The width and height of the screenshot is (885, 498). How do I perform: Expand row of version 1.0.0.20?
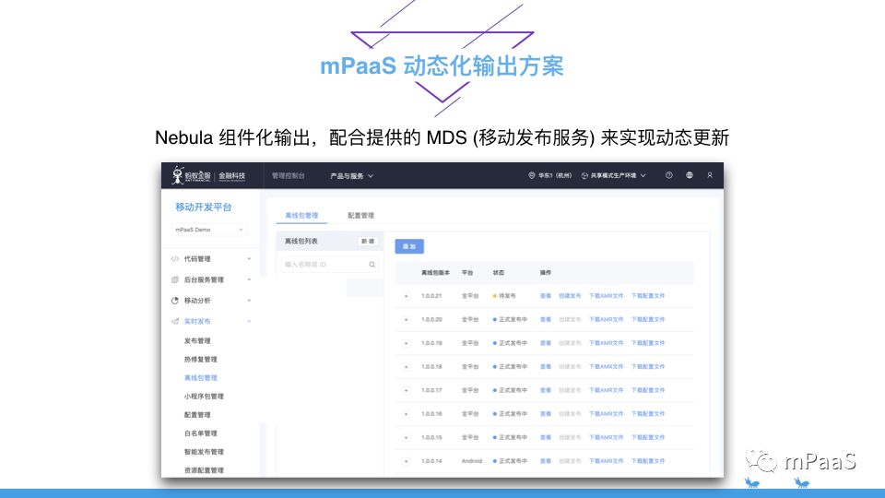pyautogui.click(x=406, y=320)
